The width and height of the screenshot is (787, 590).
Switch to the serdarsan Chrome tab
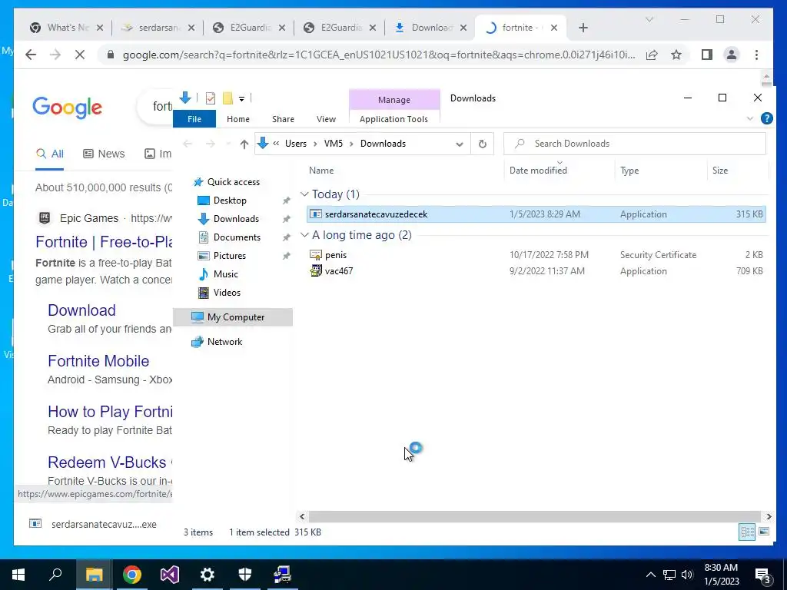pyautogui.click(x=158, y=28)
